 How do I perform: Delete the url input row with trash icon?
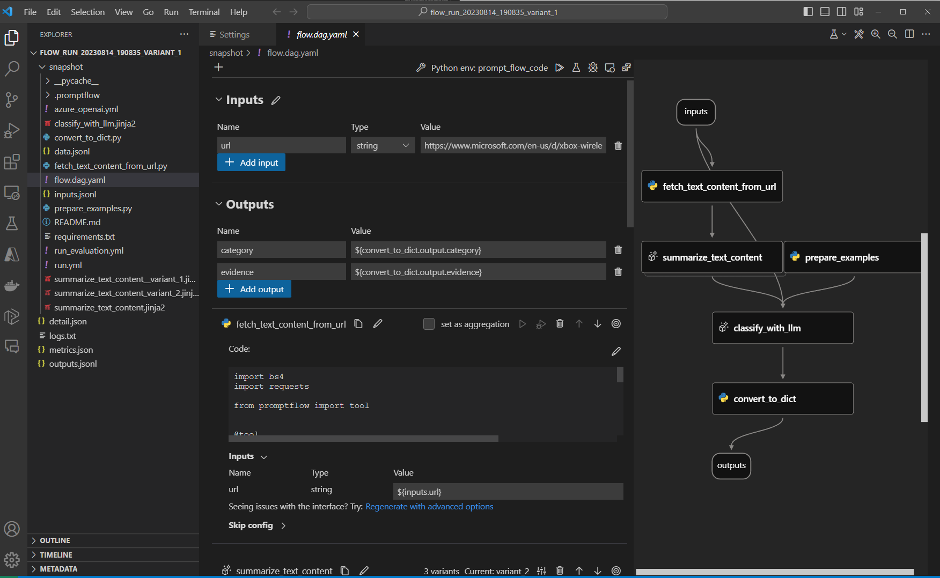tap(618, 146)
